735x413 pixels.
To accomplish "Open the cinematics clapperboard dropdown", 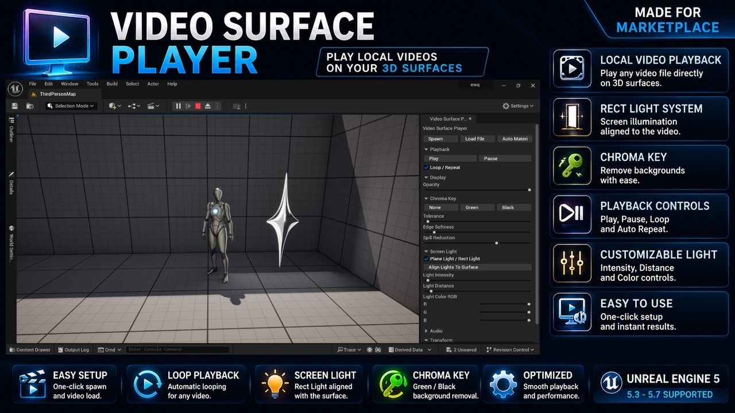I will pos(153,106).
